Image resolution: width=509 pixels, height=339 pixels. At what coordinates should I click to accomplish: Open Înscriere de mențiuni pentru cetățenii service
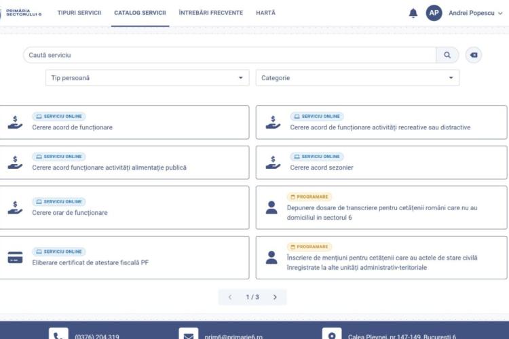(381, 258)
